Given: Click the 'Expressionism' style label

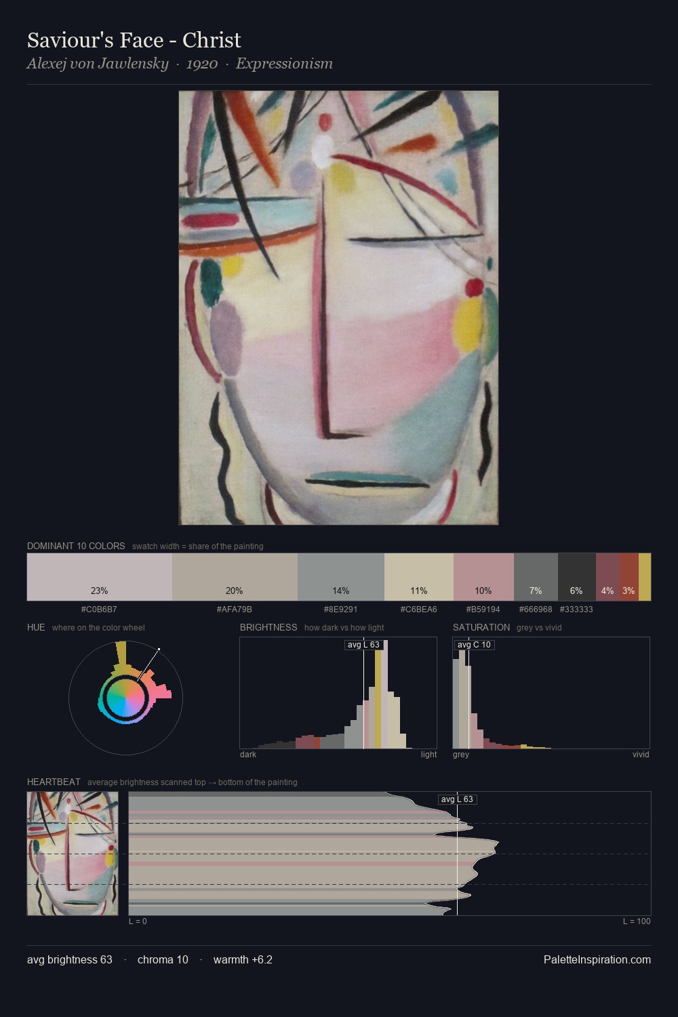Looking at the screenshot, I should 284,64.
